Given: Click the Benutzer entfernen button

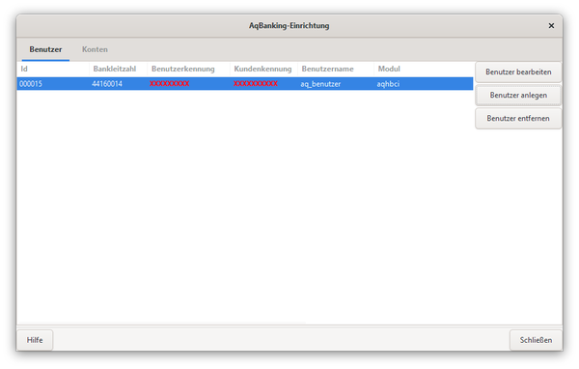Looking at the screenshot, I should (x=518, y=118).
